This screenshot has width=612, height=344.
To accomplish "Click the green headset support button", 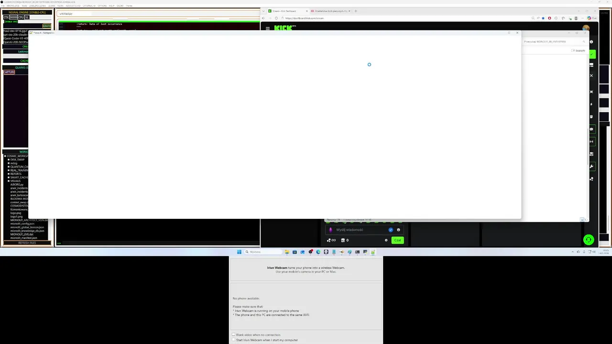I will [589, 240].
